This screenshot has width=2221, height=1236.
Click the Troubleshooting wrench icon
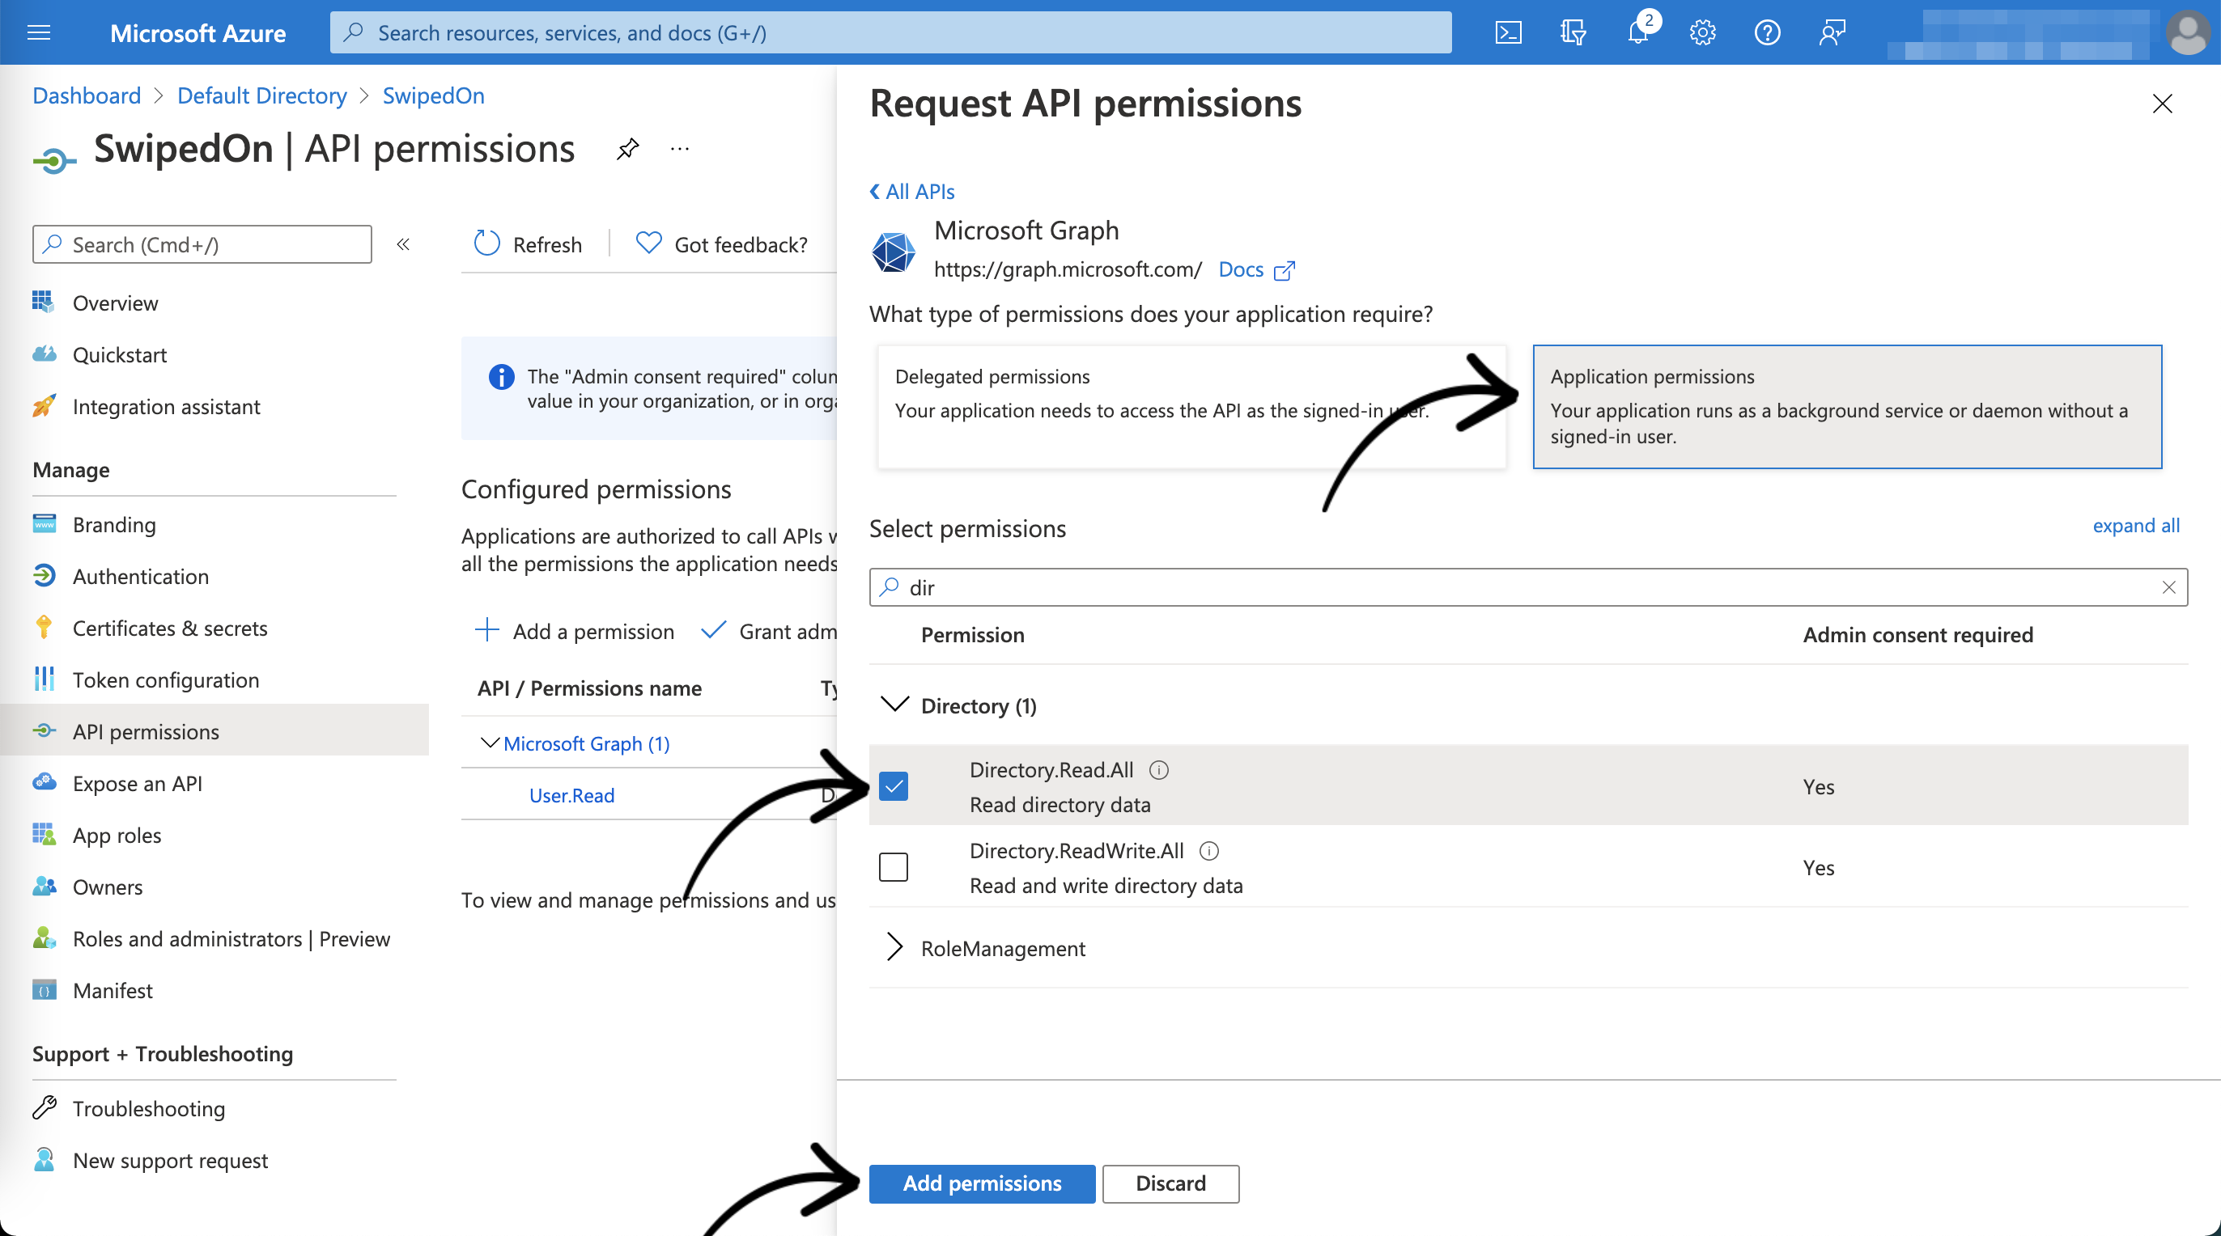coord(44,1107)
